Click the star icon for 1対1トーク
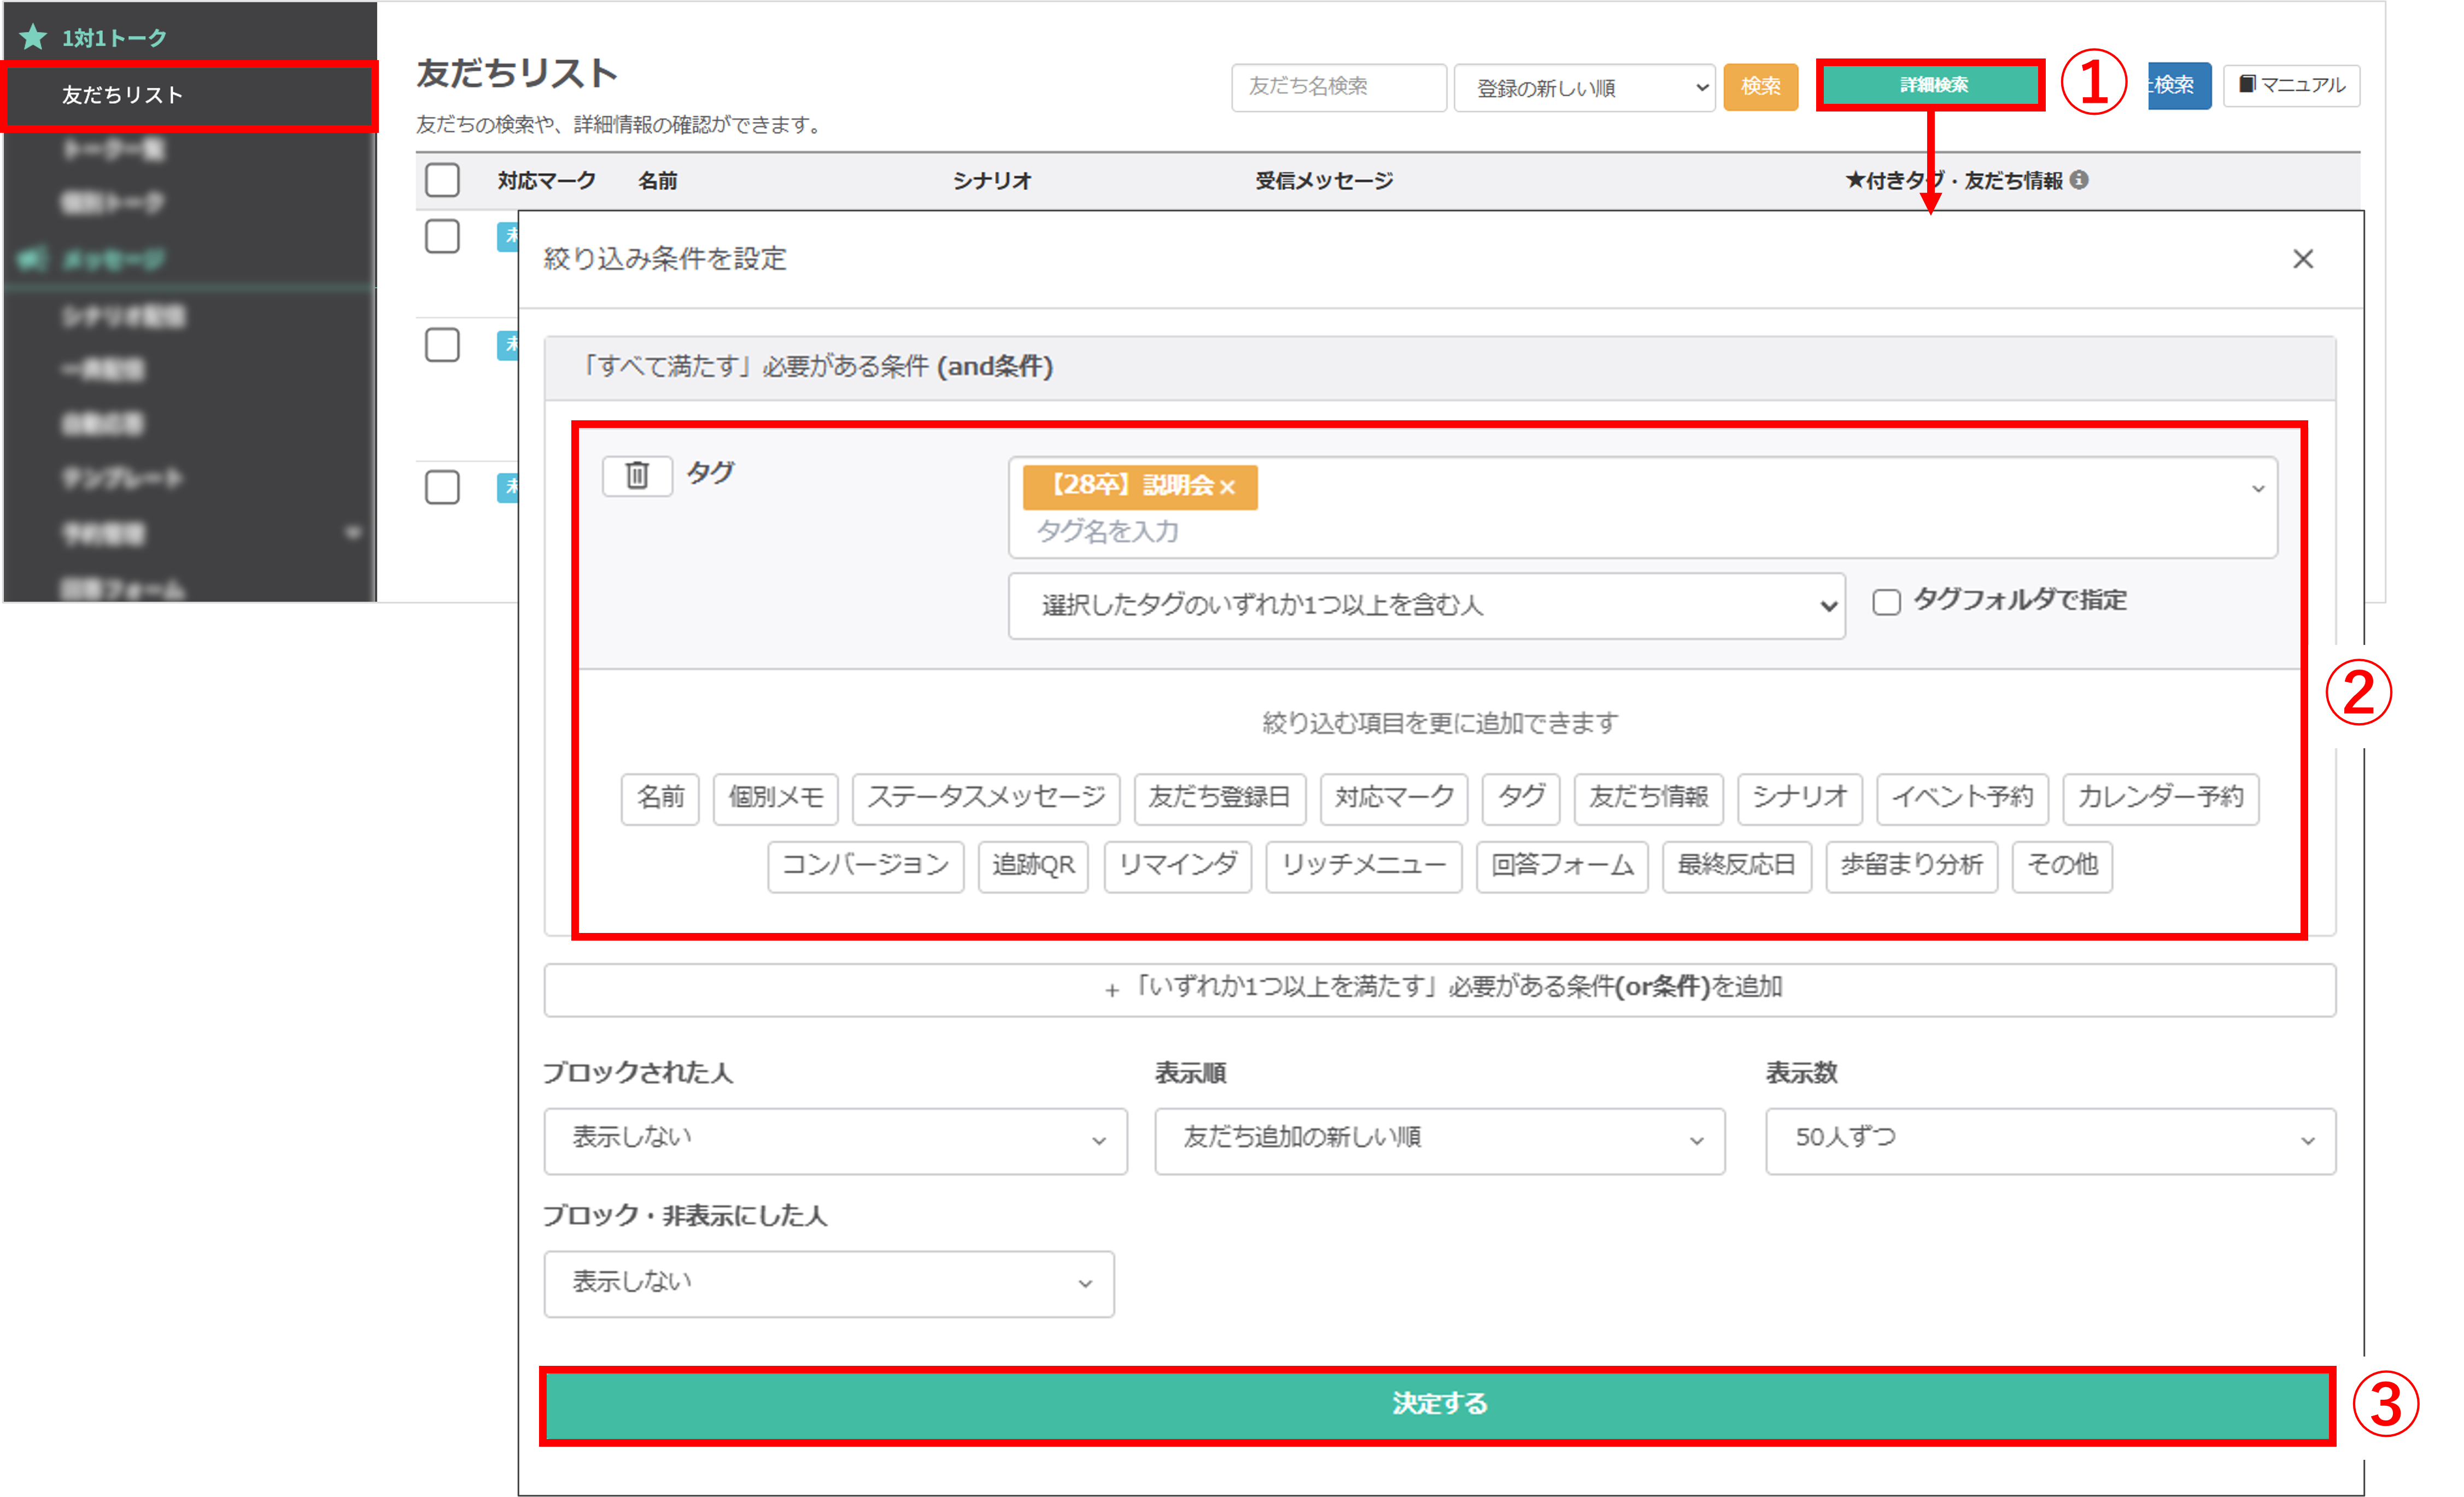2464x1497 pixels. click(x=33, y=38)
